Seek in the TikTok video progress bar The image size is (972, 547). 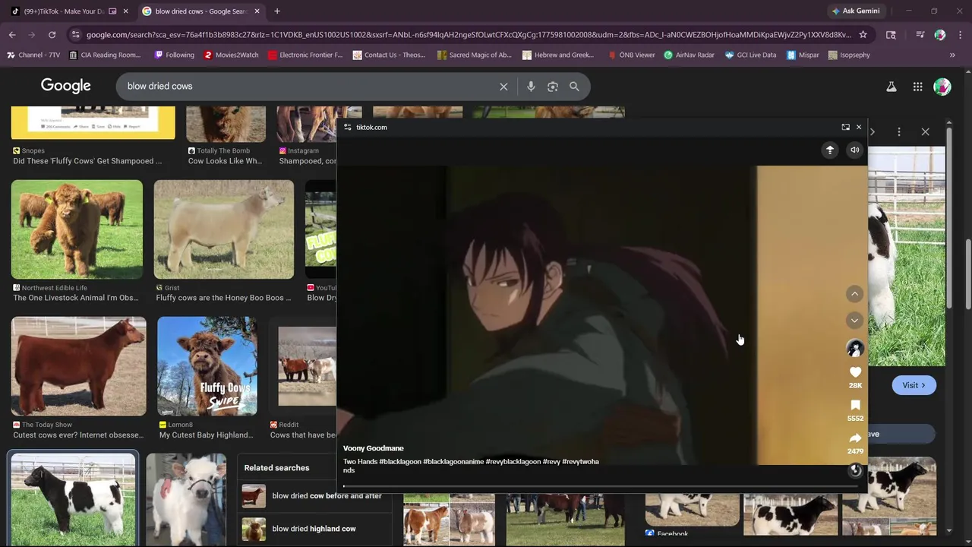pyautogui.click(x=601, y=486)
